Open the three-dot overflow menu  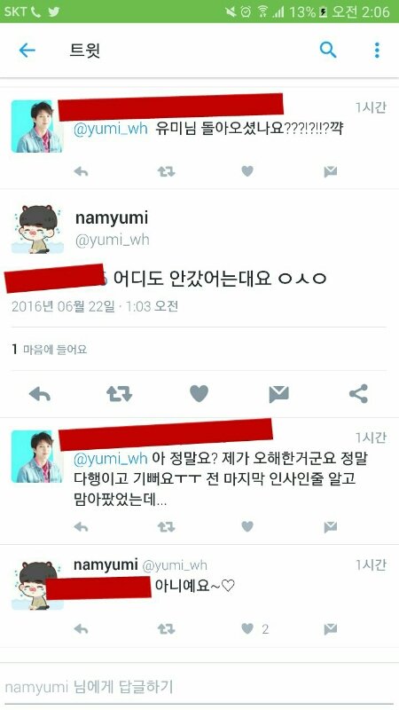point(377,50)
